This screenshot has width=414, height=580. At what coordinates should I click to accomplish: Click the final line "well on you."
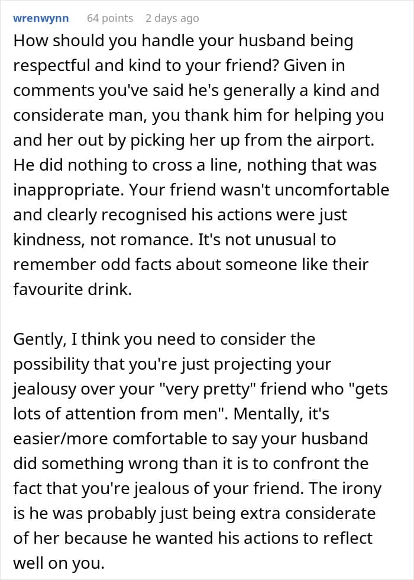[56, 563]
